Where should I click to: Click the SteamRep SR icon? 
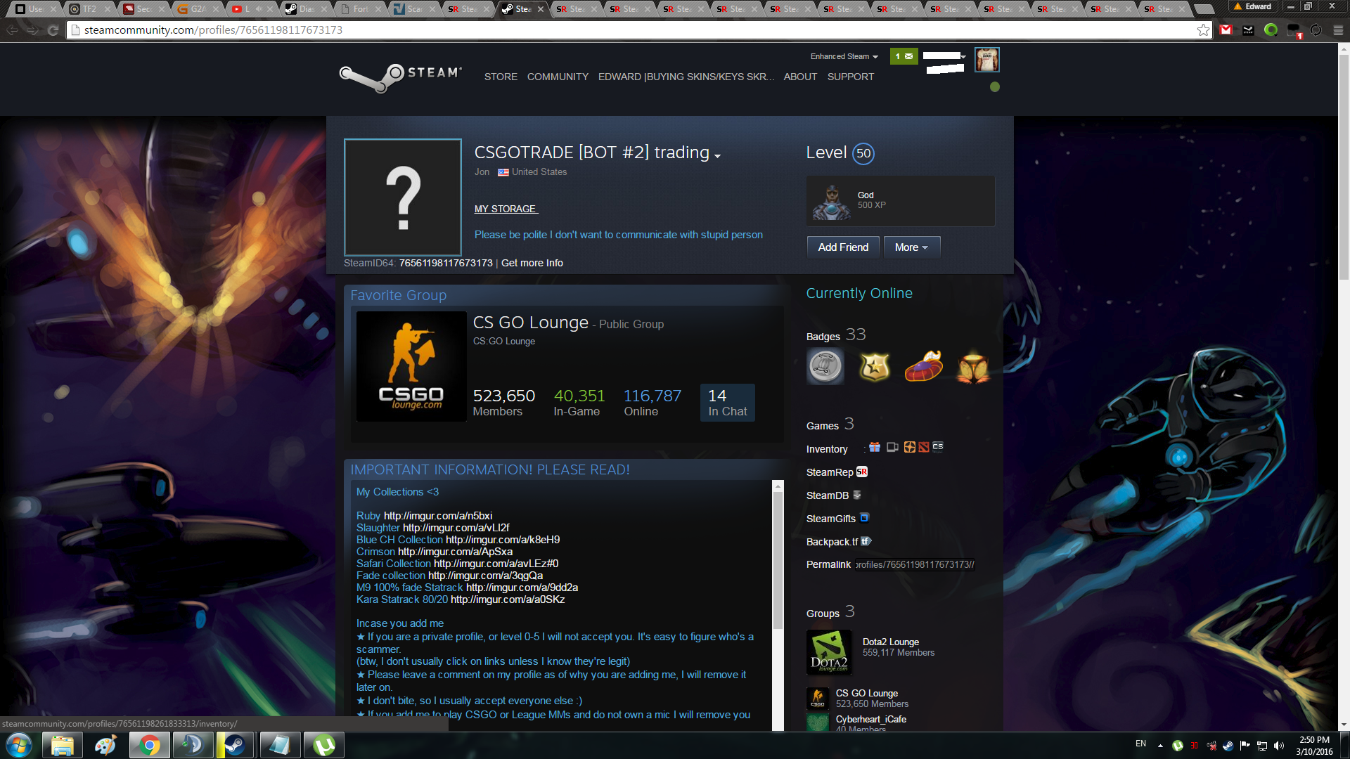[862, 472]
